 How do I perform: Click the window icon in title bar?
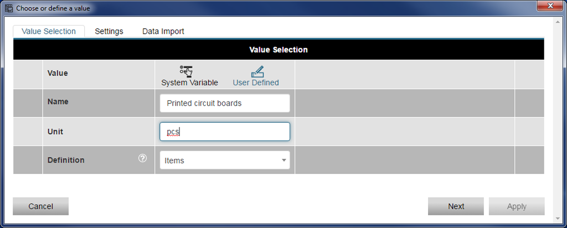point(9,8)
